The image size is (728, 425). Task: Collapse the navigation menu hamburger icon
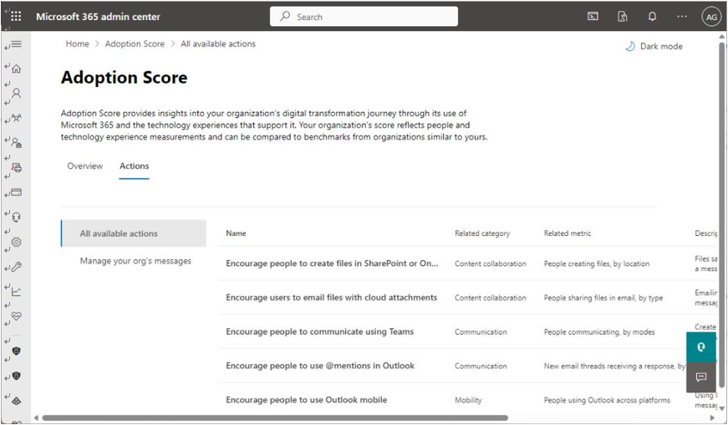[x=16, y=44]
